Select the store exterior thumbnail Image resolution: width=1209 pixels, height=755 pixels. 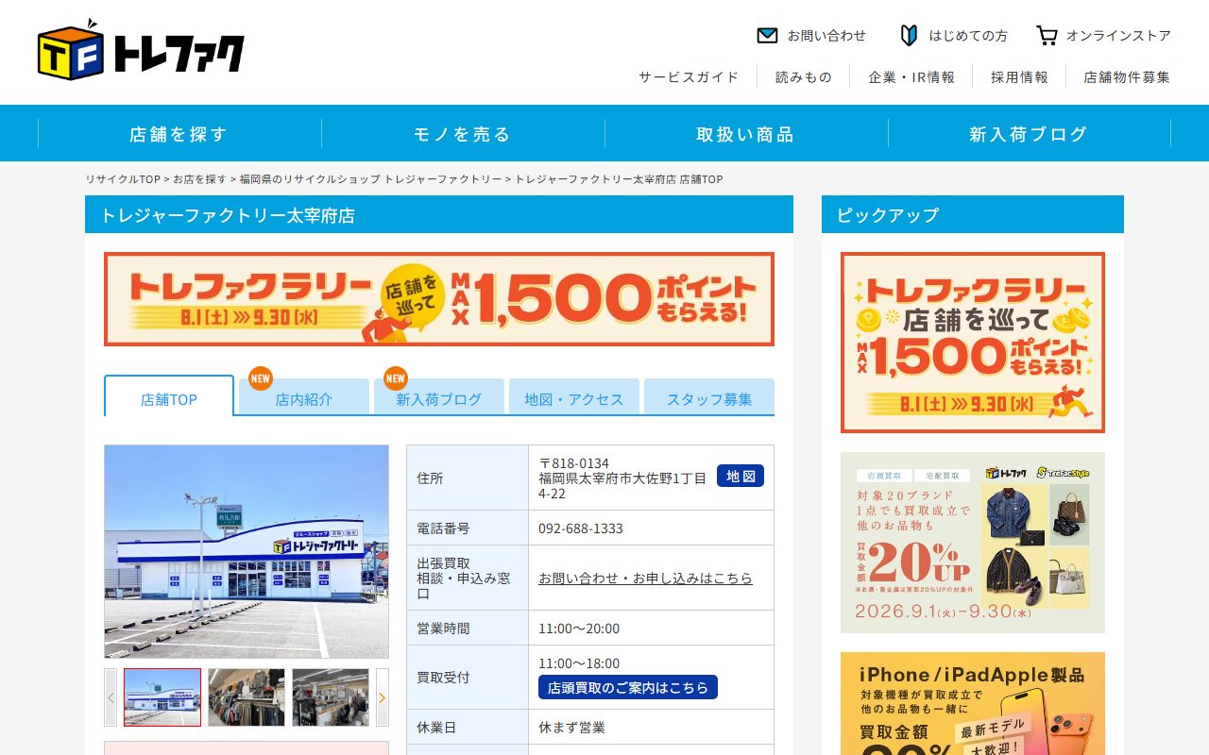coord(162,697)
